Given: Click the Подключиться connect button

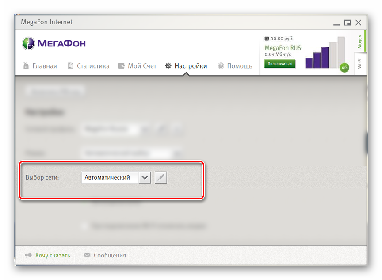Looking at the screenshot, I should pos(280,64).
